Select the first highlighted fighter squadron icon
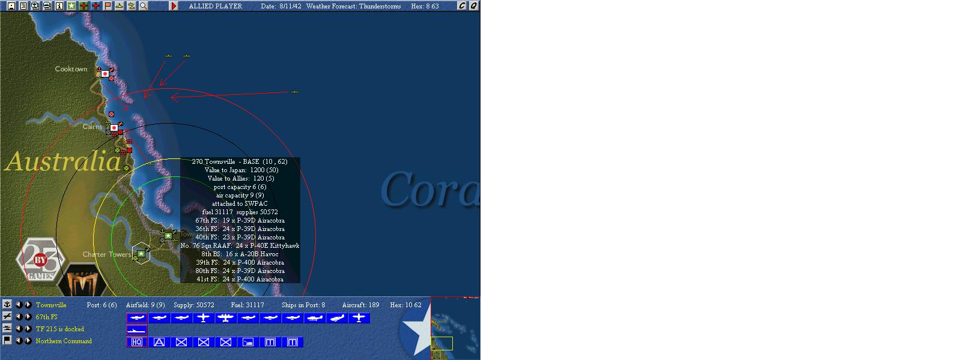Viewport: 961px width, 360px height. click(x=137, y=318)
